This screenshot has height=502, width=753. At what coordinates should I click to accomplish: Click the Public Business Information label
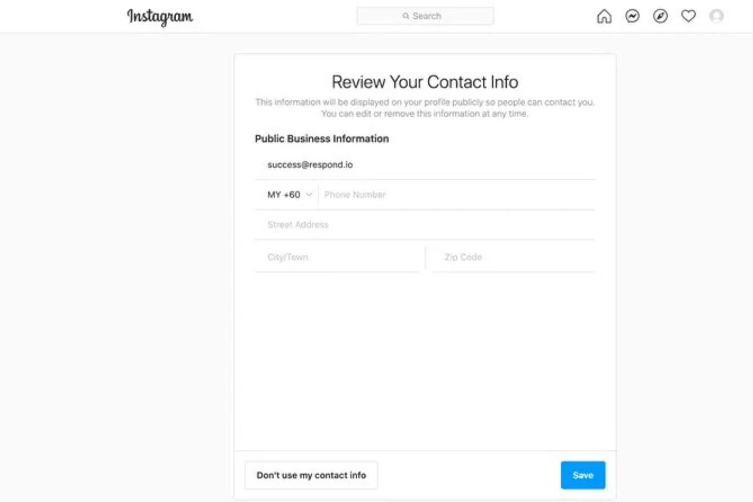click(x=322, y=139)
